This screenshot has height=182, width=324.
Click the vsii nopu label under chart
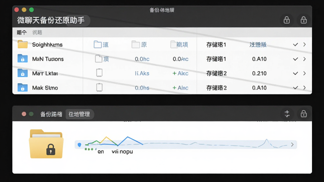coord(122,152)
